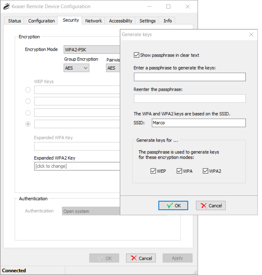Confirm Generate keys dialog with OK
The image size is (262, 275).
tap(173, 205)
